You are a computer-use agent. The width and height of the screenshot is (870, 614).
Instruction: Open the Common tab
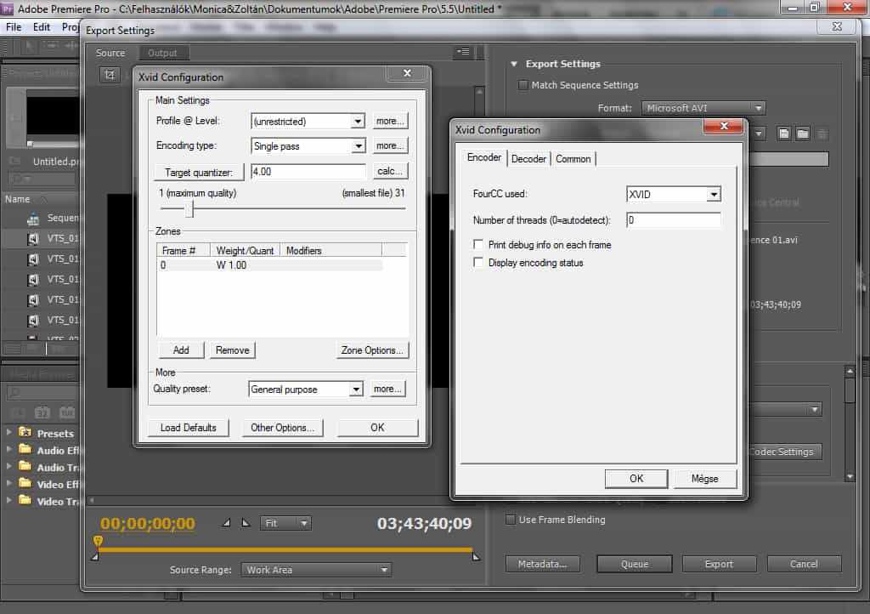click(x=573, y=159)
